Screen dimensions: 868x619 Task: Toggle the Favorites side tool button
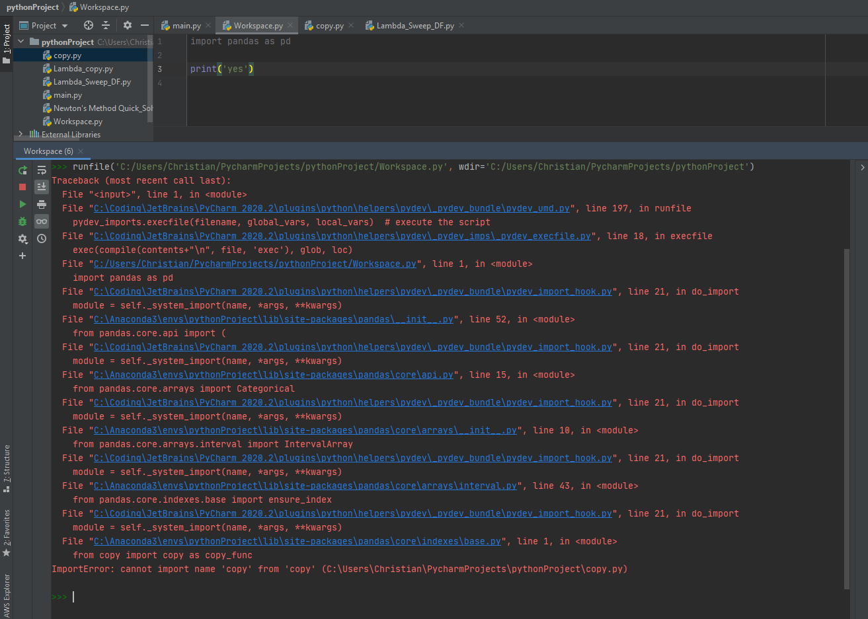[x=6, y=532]
